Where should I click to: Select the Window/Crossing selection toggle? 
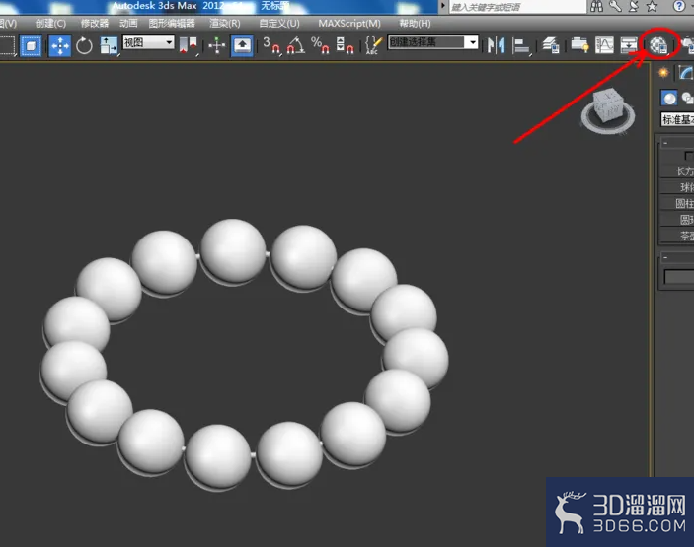(x=31, y=45)
